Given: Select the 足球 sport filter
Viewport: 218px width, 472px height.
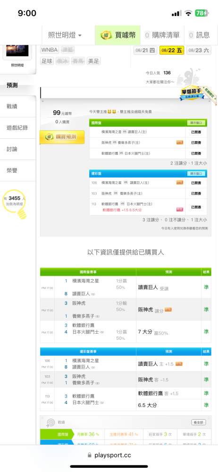Looking at the screenshot, I should (47, 61).
